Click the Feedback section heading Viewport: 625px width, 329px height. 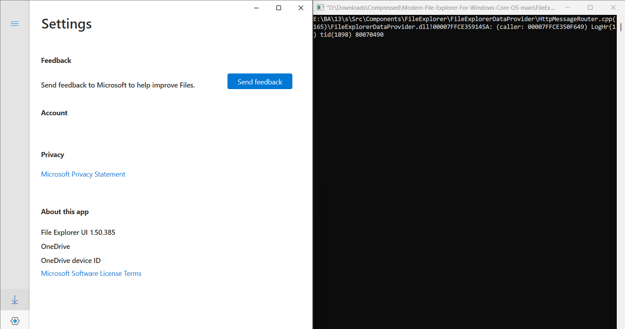(x=56, y=61)
